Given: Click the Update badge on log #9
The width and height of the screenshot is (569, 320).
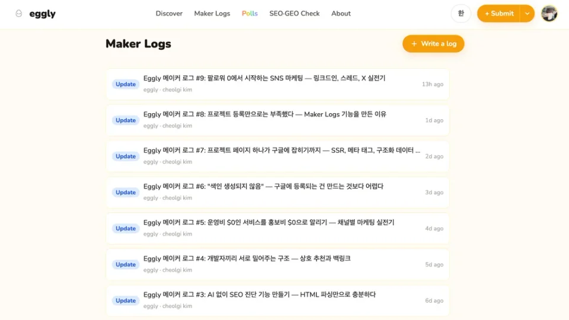Looking at the screenshot, I should click(x=126, y=84).
